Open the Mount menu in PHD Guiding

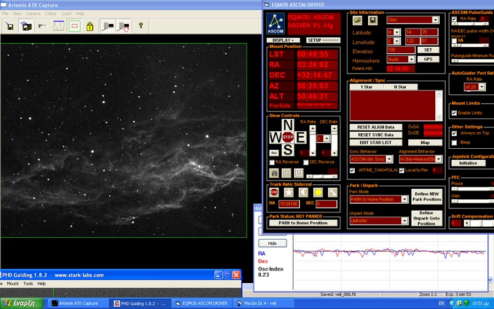pos(13,284)
